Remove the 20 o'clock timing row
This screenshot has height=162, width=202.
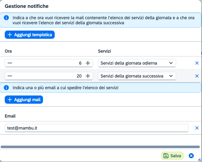(x=197, y=76)
